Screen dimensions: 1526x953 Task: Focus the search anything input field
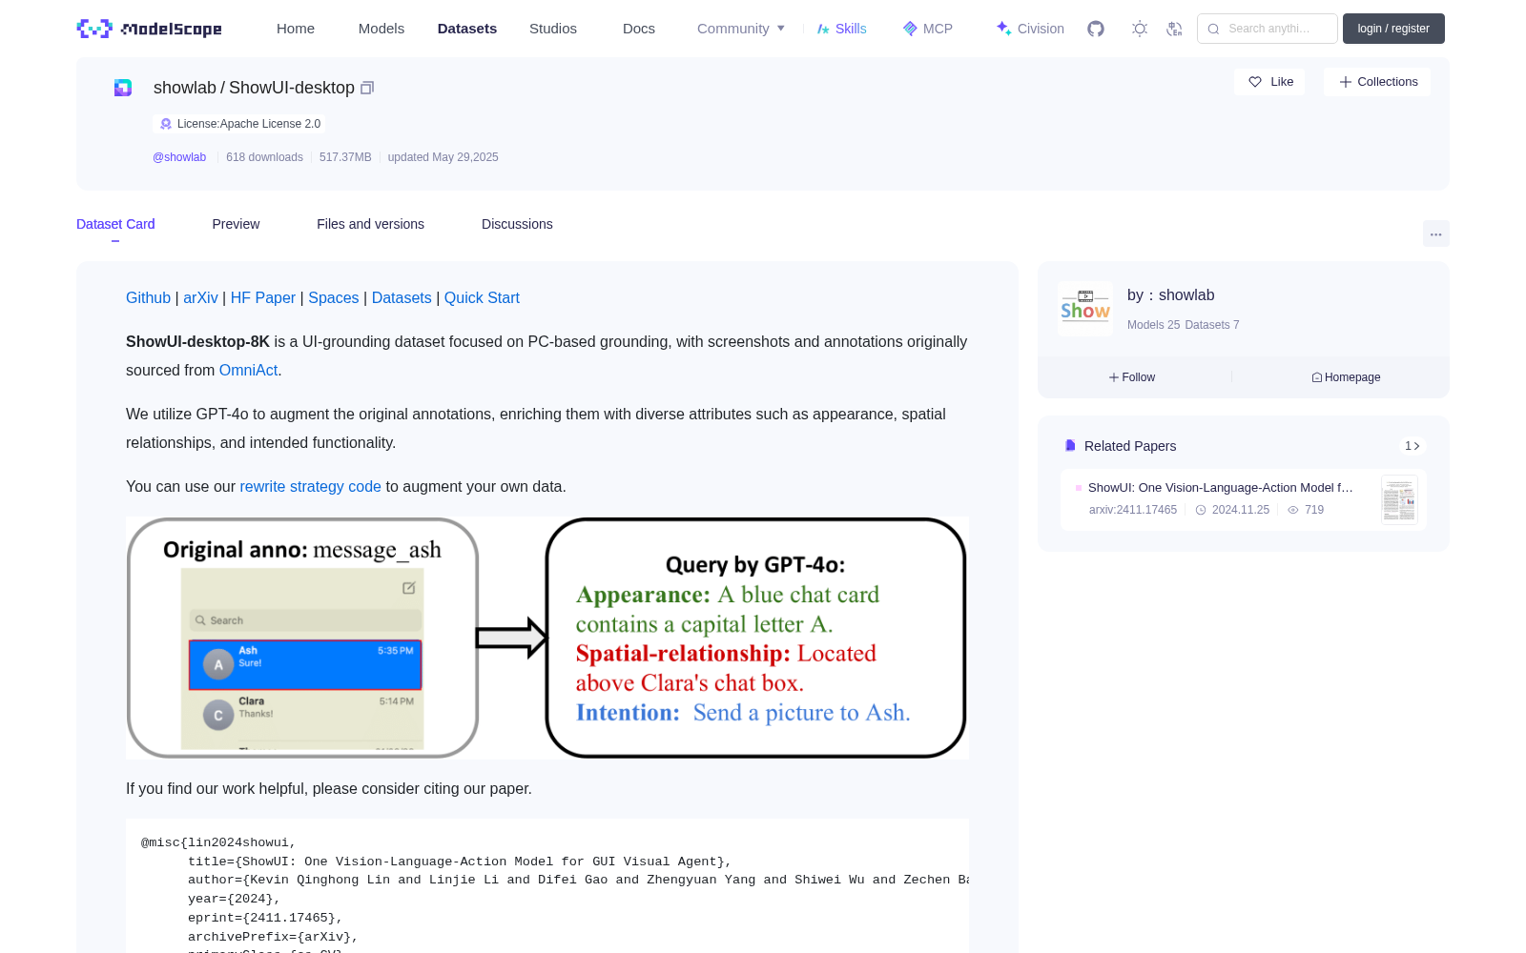1268,29
